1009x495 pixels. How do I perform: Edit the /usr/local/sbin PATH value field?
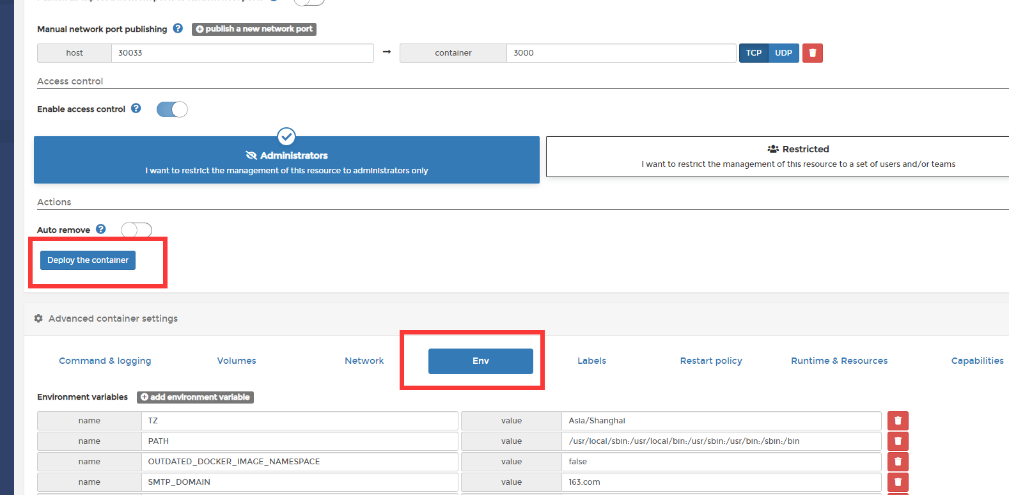tap(721, 441)
